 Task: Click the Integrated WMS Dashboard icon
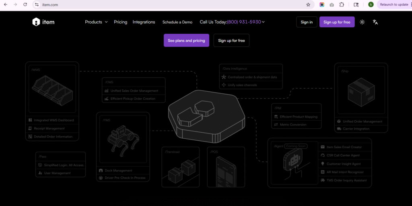(x=30, y=120)
